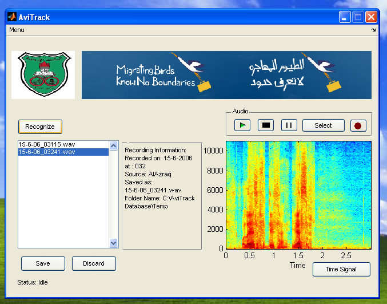Click the university crest logo

[43, 75]
